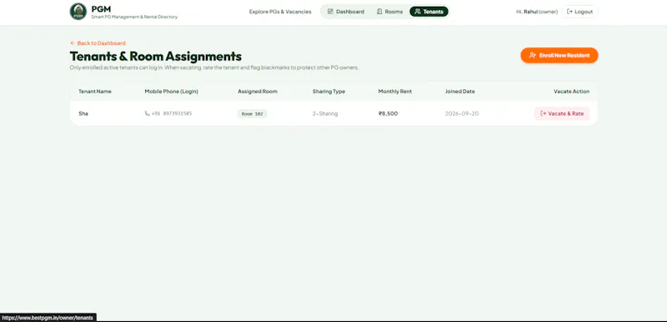Click the joined date 2026-09-20

[462, 114]
